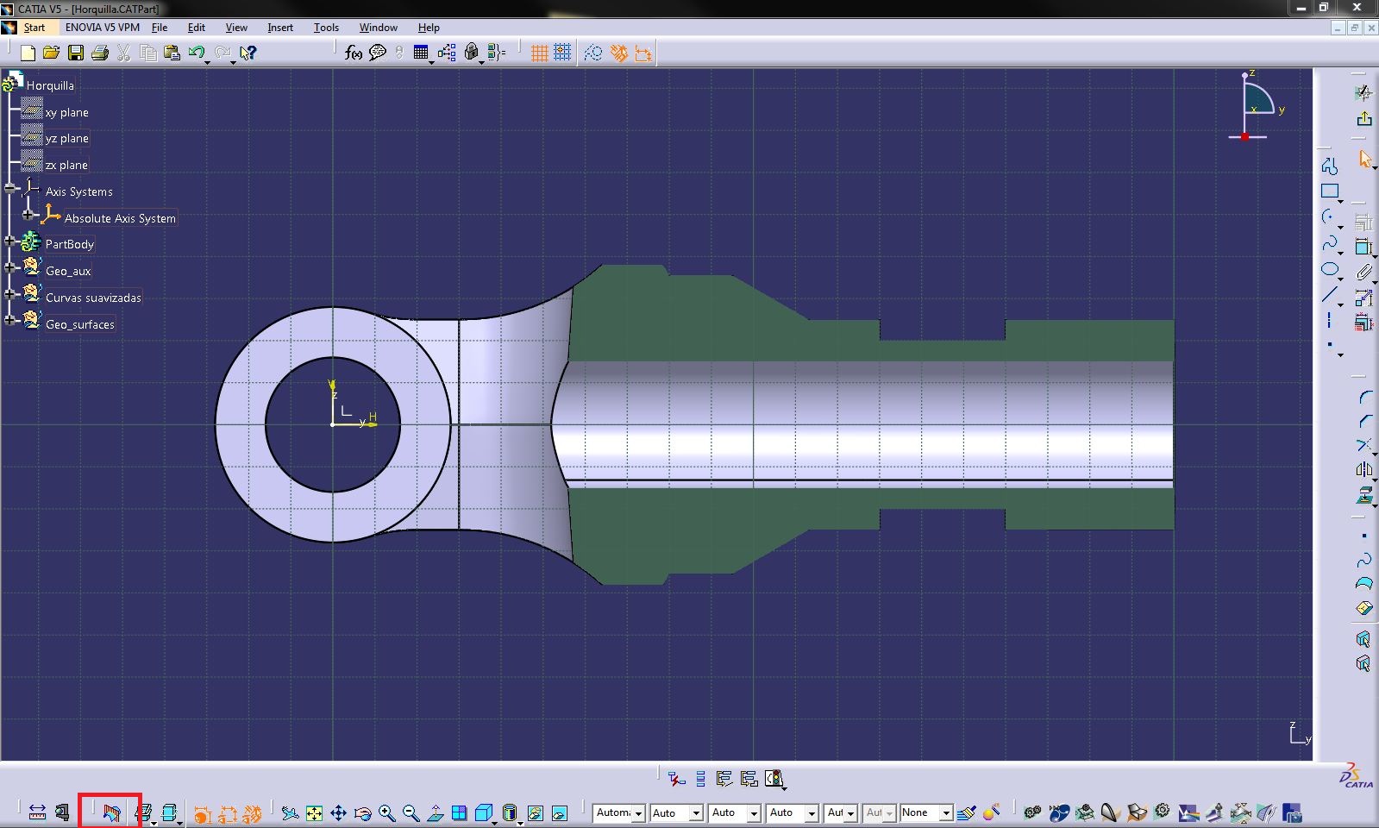The width and height of the screenshot is (1379, 828).
Task: Activate the Pan view tool
Action: point(338,812)
